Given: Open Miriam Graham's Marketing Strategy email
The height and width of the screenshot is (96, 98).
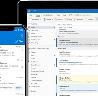Looking at the screenshot, I should pyautogui.click(x=77, y=80).
